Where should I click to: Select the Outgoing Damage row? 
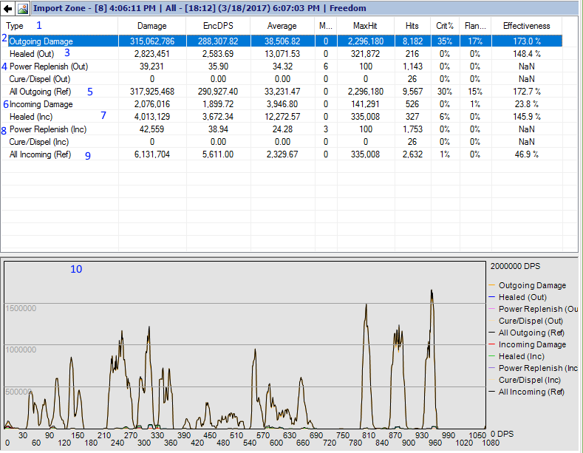41,41
